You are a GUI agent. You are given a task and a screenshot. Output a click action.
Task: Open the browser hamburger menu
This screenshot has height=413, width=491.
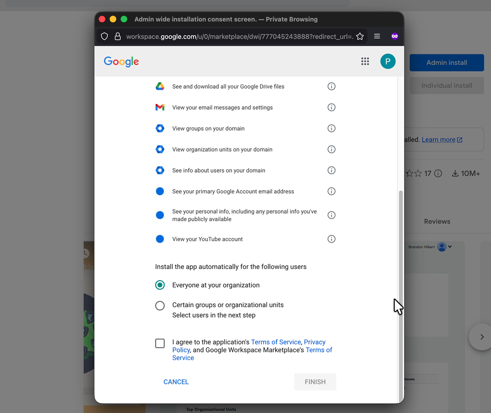(x=377, y=36)
